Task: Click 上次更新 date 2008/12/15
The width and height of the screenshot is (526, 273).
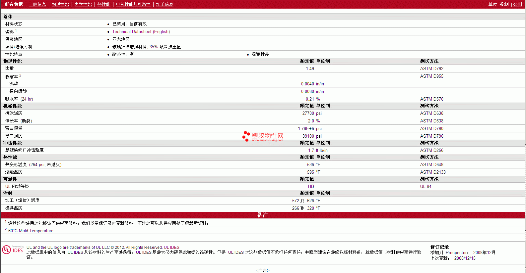Action: (x=465, y=258)
